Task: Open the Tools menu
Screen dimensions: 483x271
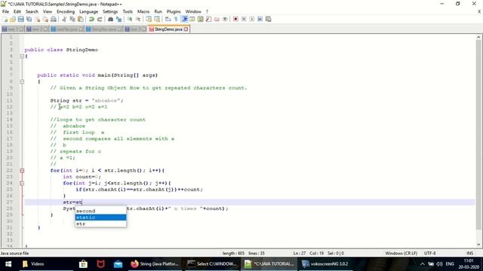Action: point(128,11)
